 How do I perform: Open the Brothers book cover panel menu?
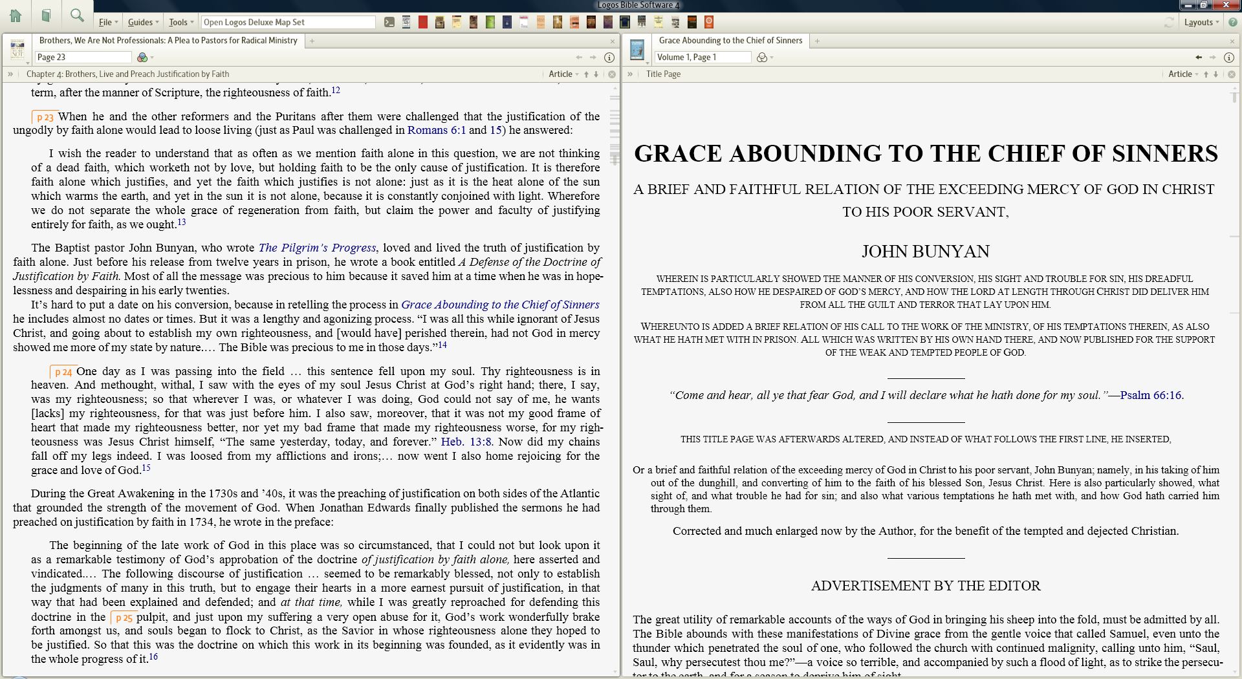pos(17,50)
